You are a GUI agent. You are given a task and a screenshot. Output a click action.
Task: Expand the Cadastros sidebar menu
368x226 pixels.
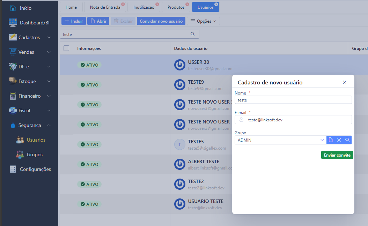point(49,37)
